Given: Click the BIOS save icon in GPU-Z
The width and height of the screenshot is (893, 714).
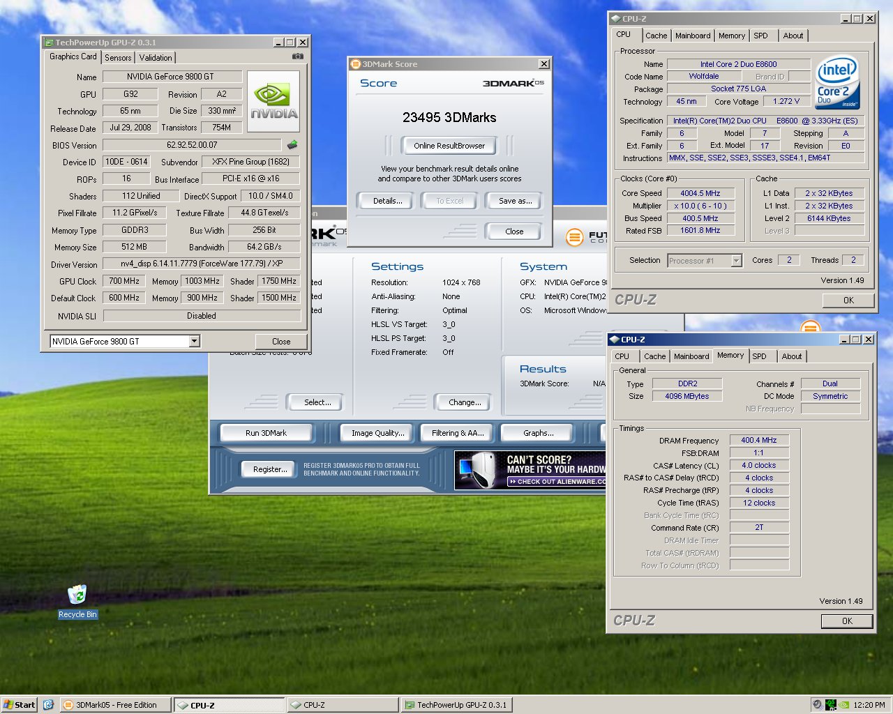Looking at the screenshot, I should coord(292,145).
